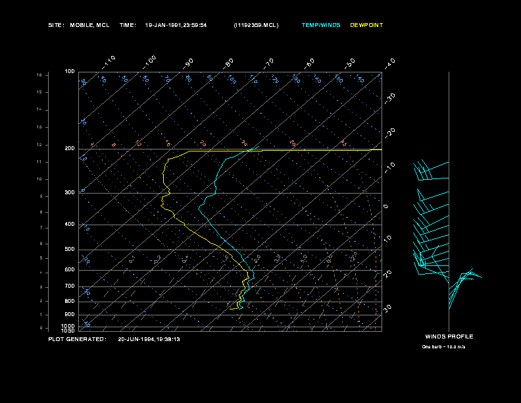
Task: Click height axis label 7 km
Action: [41, 228]
